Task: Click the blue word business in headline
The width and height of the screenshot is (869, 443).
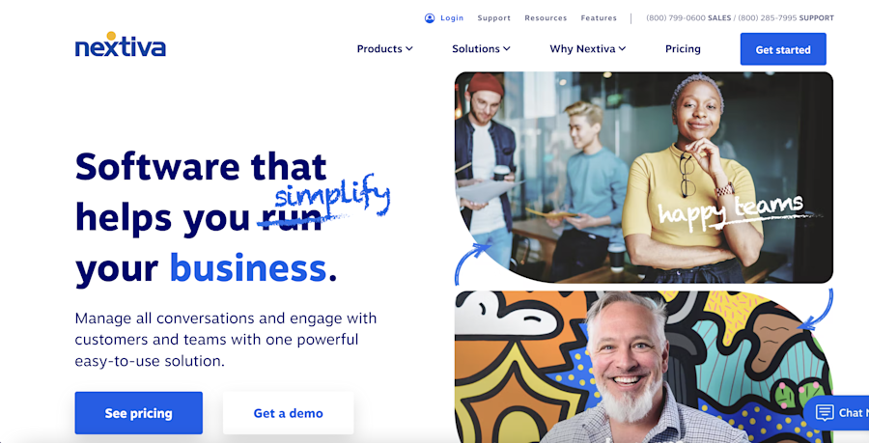Action: pos(248,268)
